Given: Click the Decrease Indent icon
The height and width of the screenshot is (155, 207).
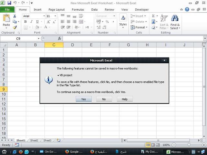Looking at the screenshot, I should pos(62,27).
